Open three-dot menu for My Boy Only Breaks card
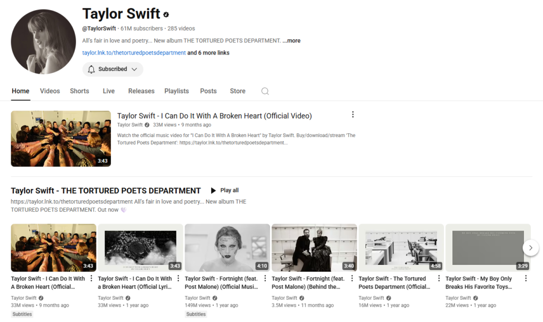This screenshot has width=543, height=322. [x=526, y=279]
